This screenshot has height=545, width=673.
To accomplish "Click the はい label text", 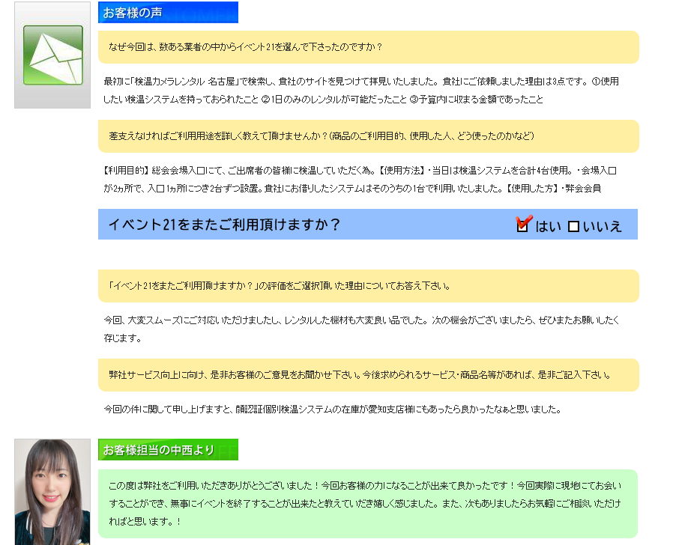I will point(548,226).
